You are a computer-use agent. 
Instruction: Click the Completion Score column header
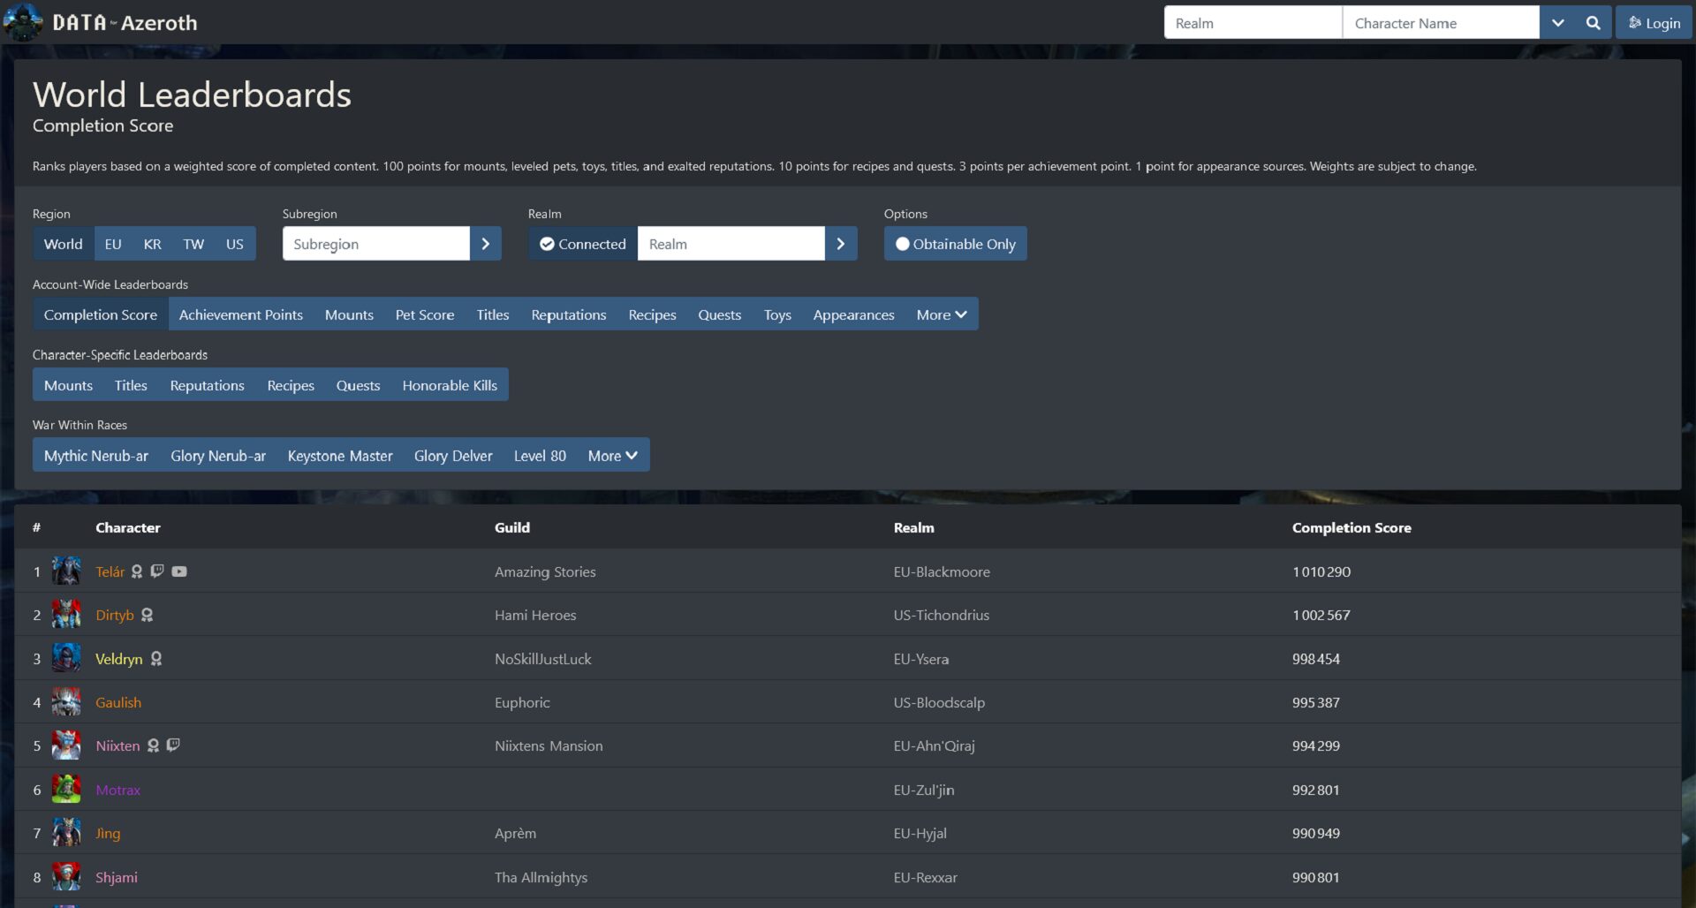click(1351, 527)
